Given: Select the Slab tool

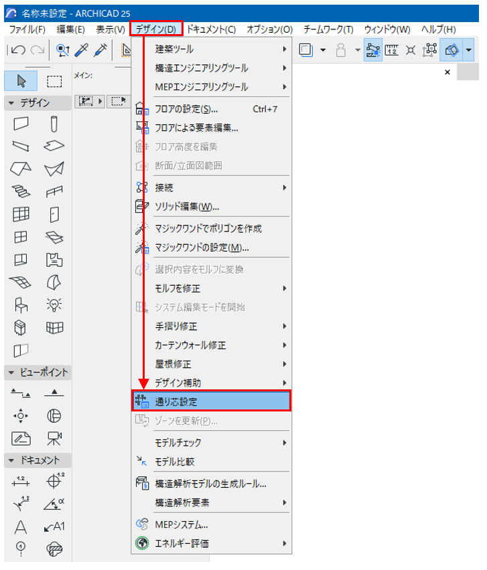Looking at the screenshot, I should click(54, 146).
